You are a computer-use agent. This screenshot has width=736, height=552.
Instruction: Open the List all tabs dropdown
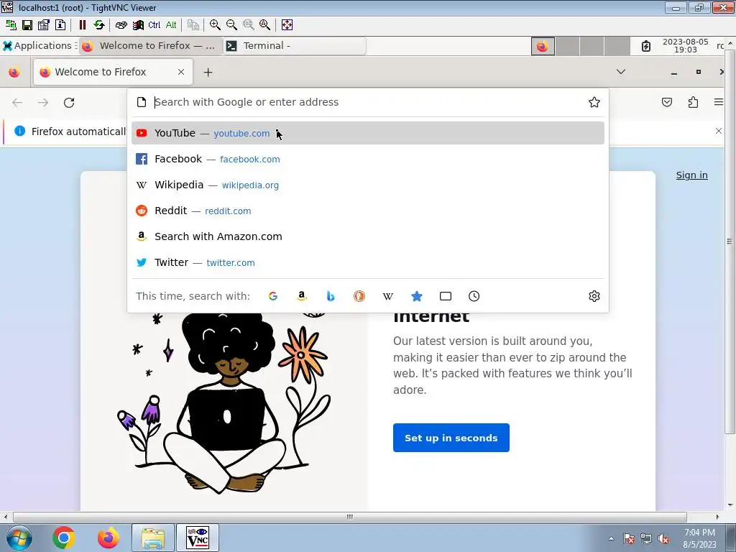coord(620,72)
